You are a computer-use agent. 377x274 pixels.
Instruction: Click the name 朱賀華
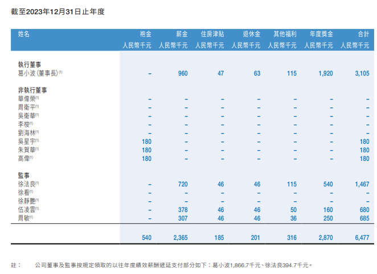[28, 150]
